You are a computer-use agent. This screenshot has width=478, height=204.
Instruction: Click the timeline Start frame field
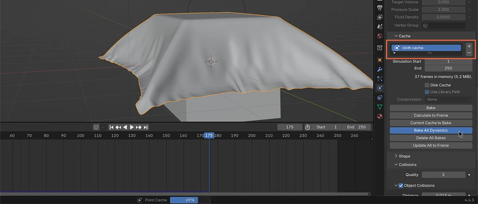coord(327,127)
